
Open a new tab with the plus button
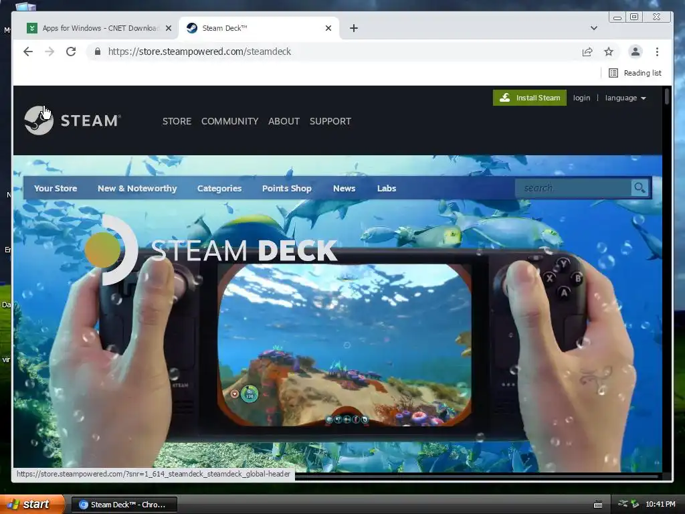click(354, 28)
